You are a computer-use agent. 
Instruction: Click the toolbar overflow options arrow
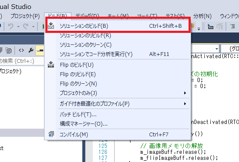click(x=199, y=29)
